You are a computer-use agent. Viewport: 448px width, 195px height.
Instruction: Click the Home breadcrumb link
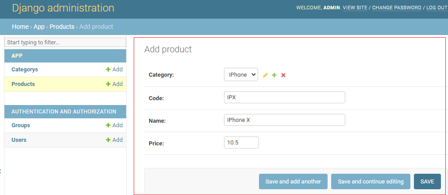tap(20, 27)
